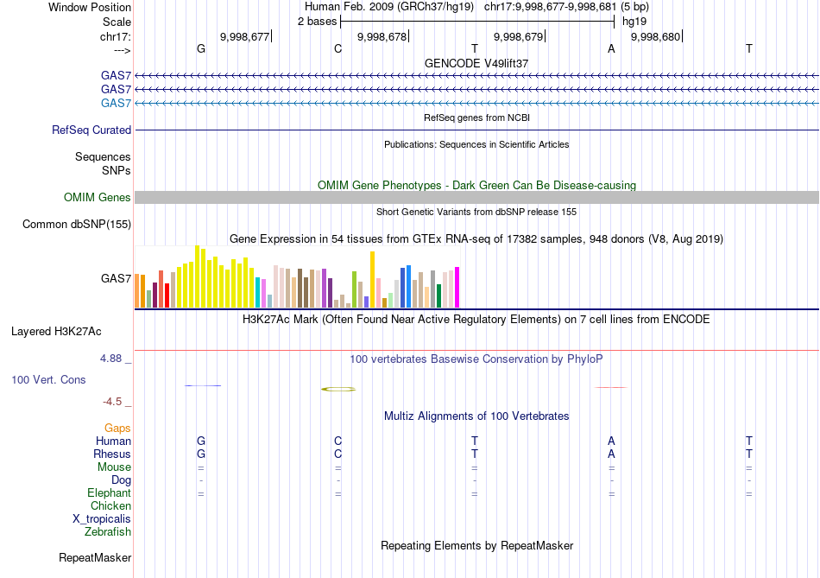Click the Layered H3K27Ac track label

pyautogui.click(x=56, y=332)
